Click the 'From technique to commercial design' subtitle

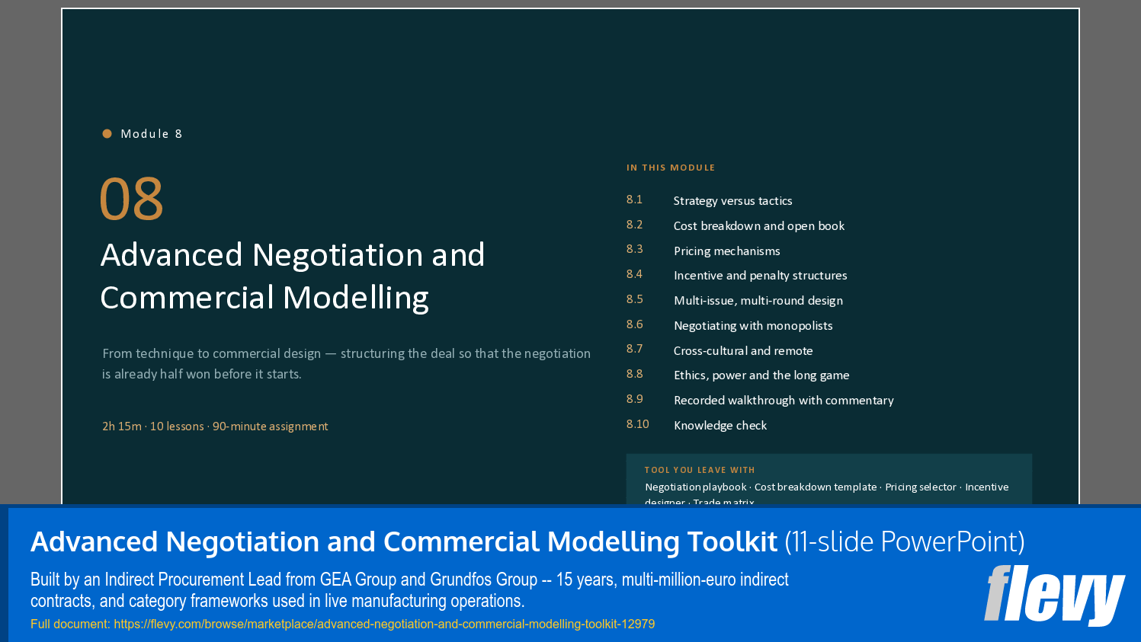[347, 364]
